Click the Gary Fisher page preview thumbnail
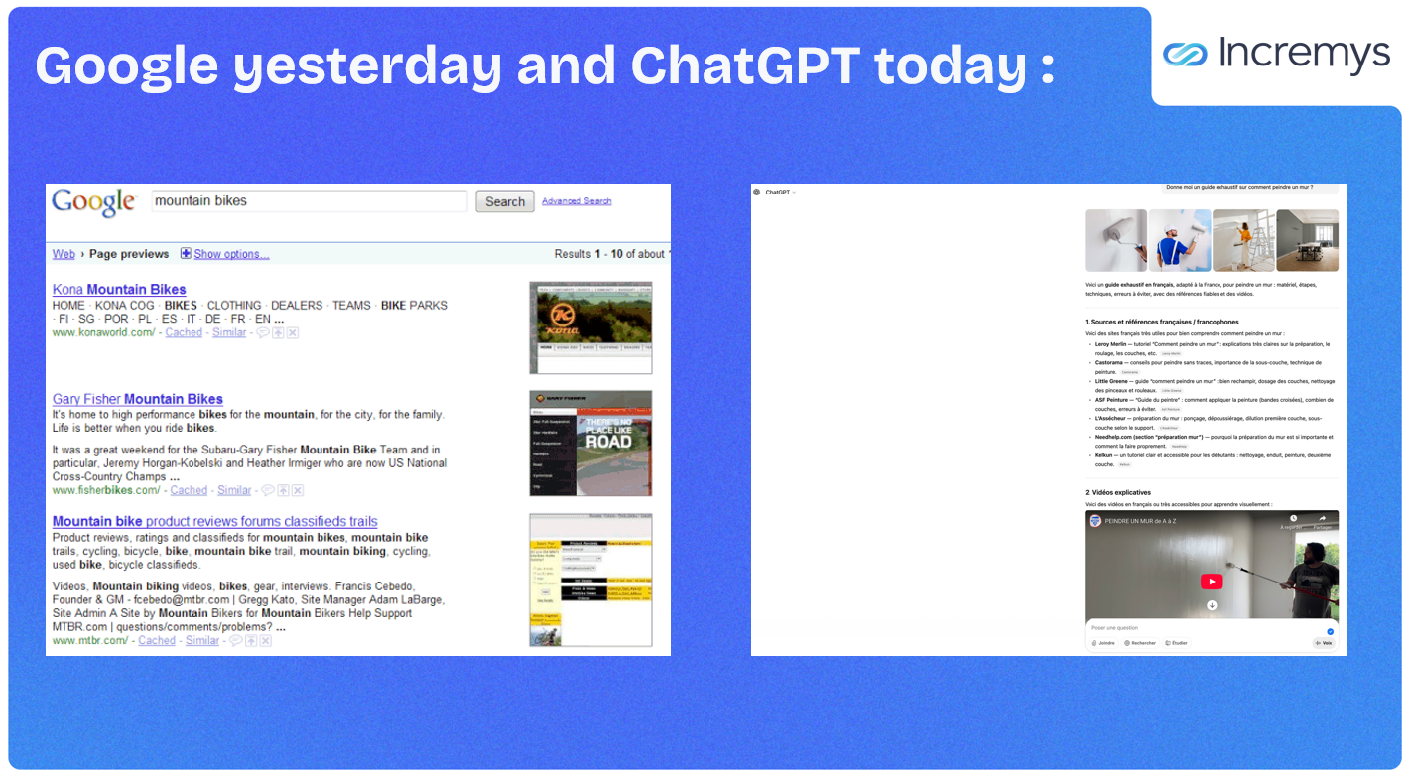 [590, 444]
